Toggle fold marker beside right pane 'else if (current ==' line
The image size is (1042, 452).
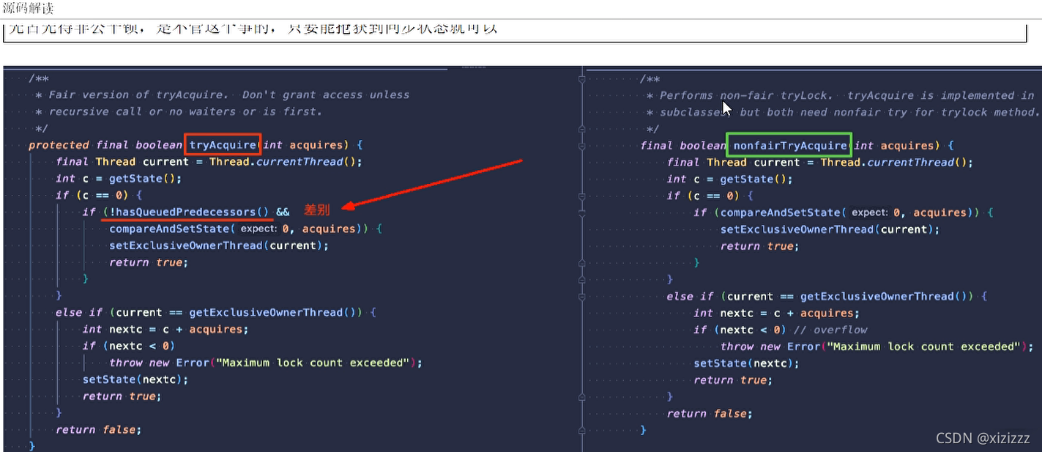click(x=582, y=296)
